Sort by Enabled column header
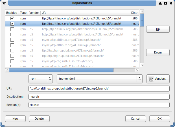The image size is (175, 127). click(x=12, y=13)
